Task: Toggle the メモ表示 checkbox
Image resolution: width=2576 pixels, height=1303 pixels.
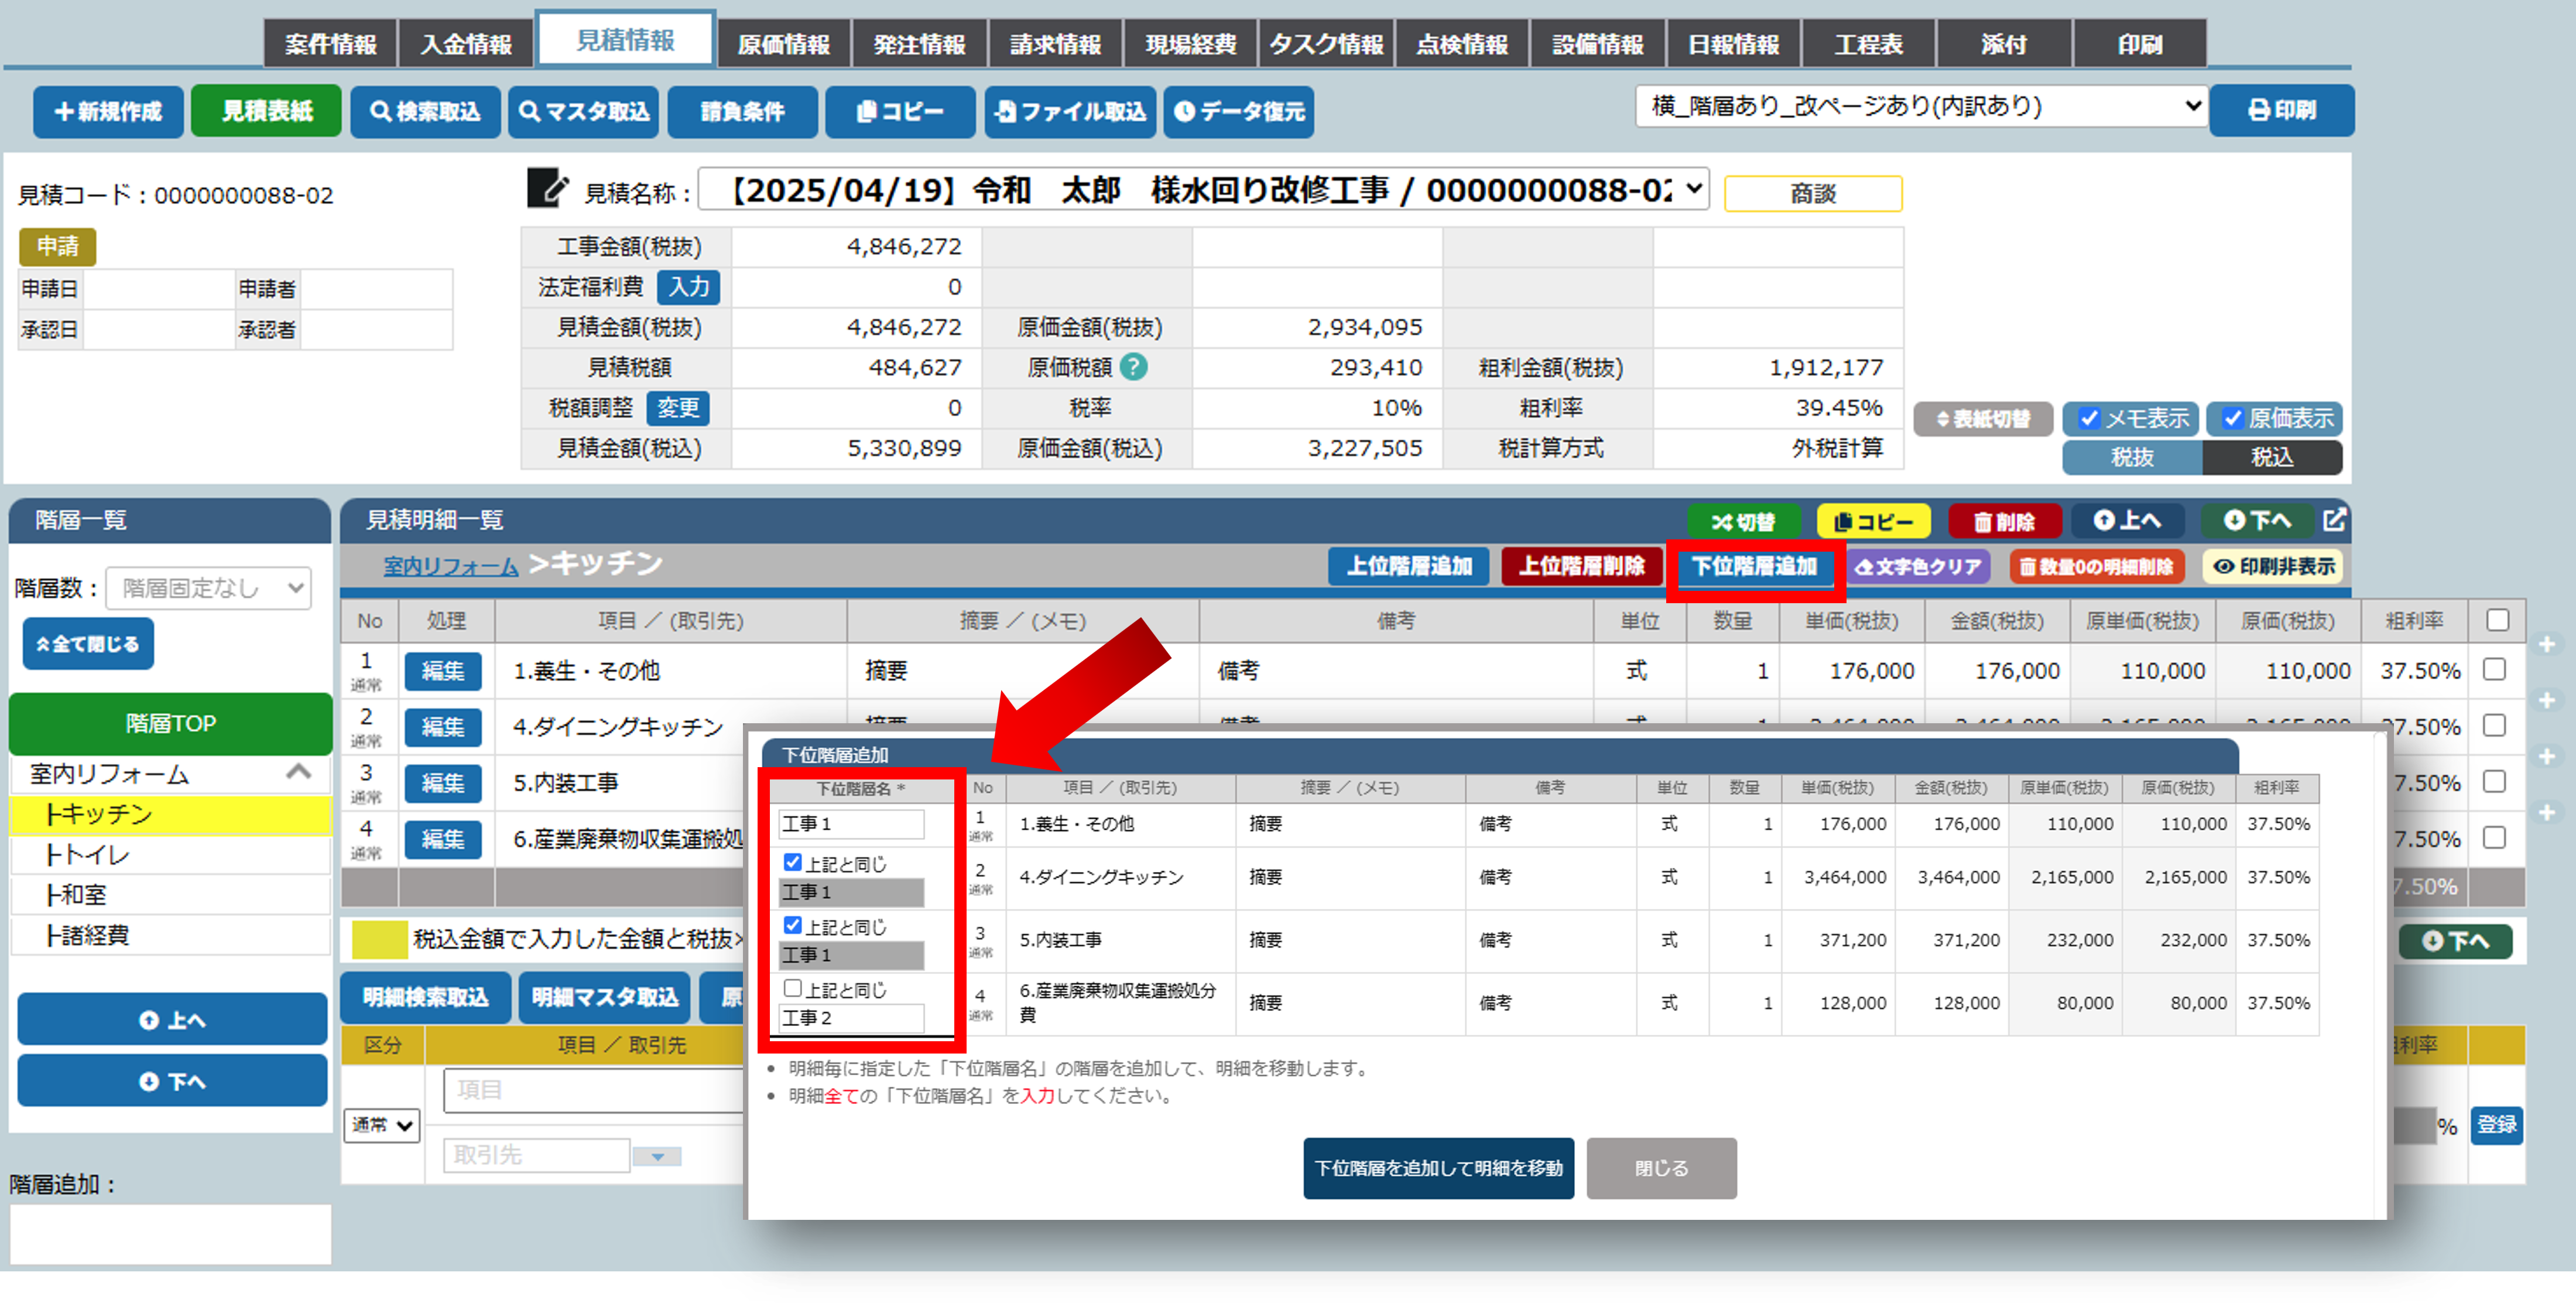Action: click(x=2089, y=418)
